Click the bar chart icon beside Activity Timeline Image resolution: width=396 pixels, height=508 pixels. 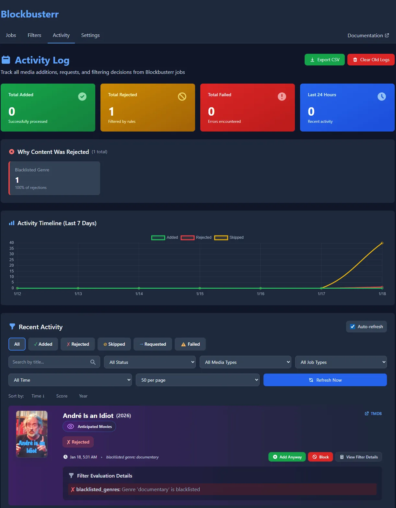[12, 223]
